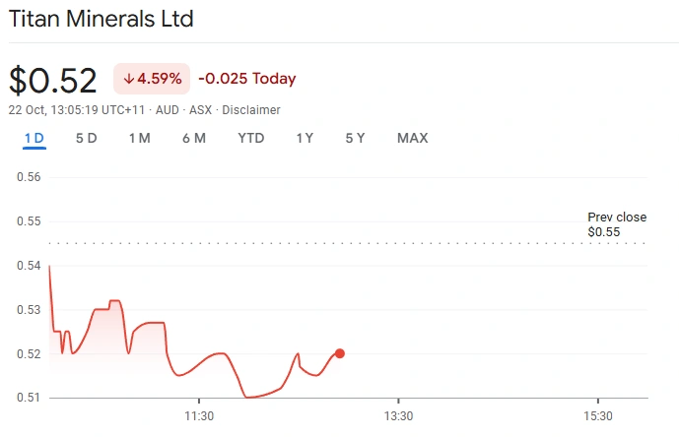Select the 1D range tab

(x=34, y=138)
